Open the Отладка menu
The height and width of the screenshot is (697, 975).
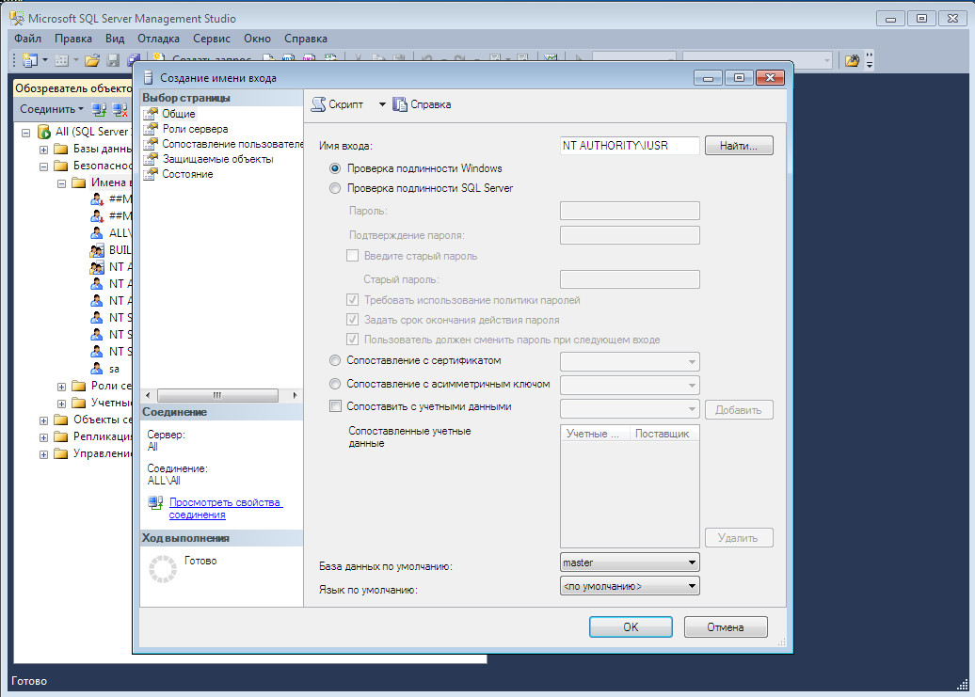(x=158, y=39)
